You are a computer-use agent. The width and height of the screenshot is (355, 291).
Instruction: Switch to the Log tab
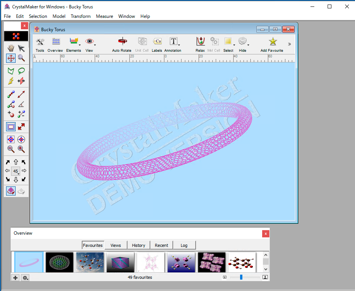[x=184, y=245]
